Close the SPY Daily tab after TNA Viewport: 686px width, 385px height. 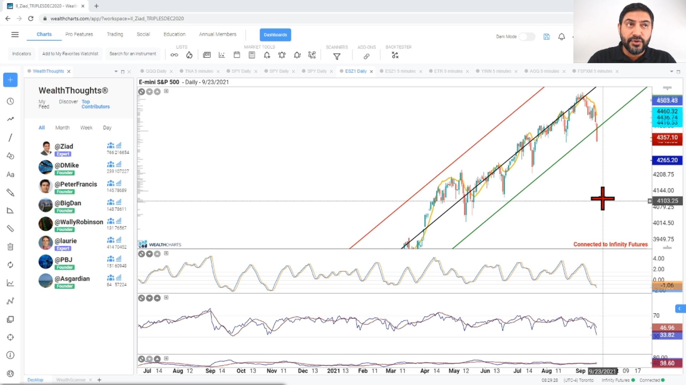[256, 72]
